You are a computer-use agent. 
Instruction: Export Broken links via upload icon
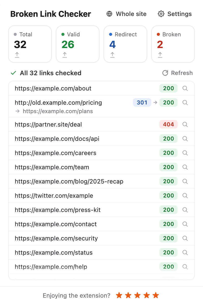click(x=160, y=55)
